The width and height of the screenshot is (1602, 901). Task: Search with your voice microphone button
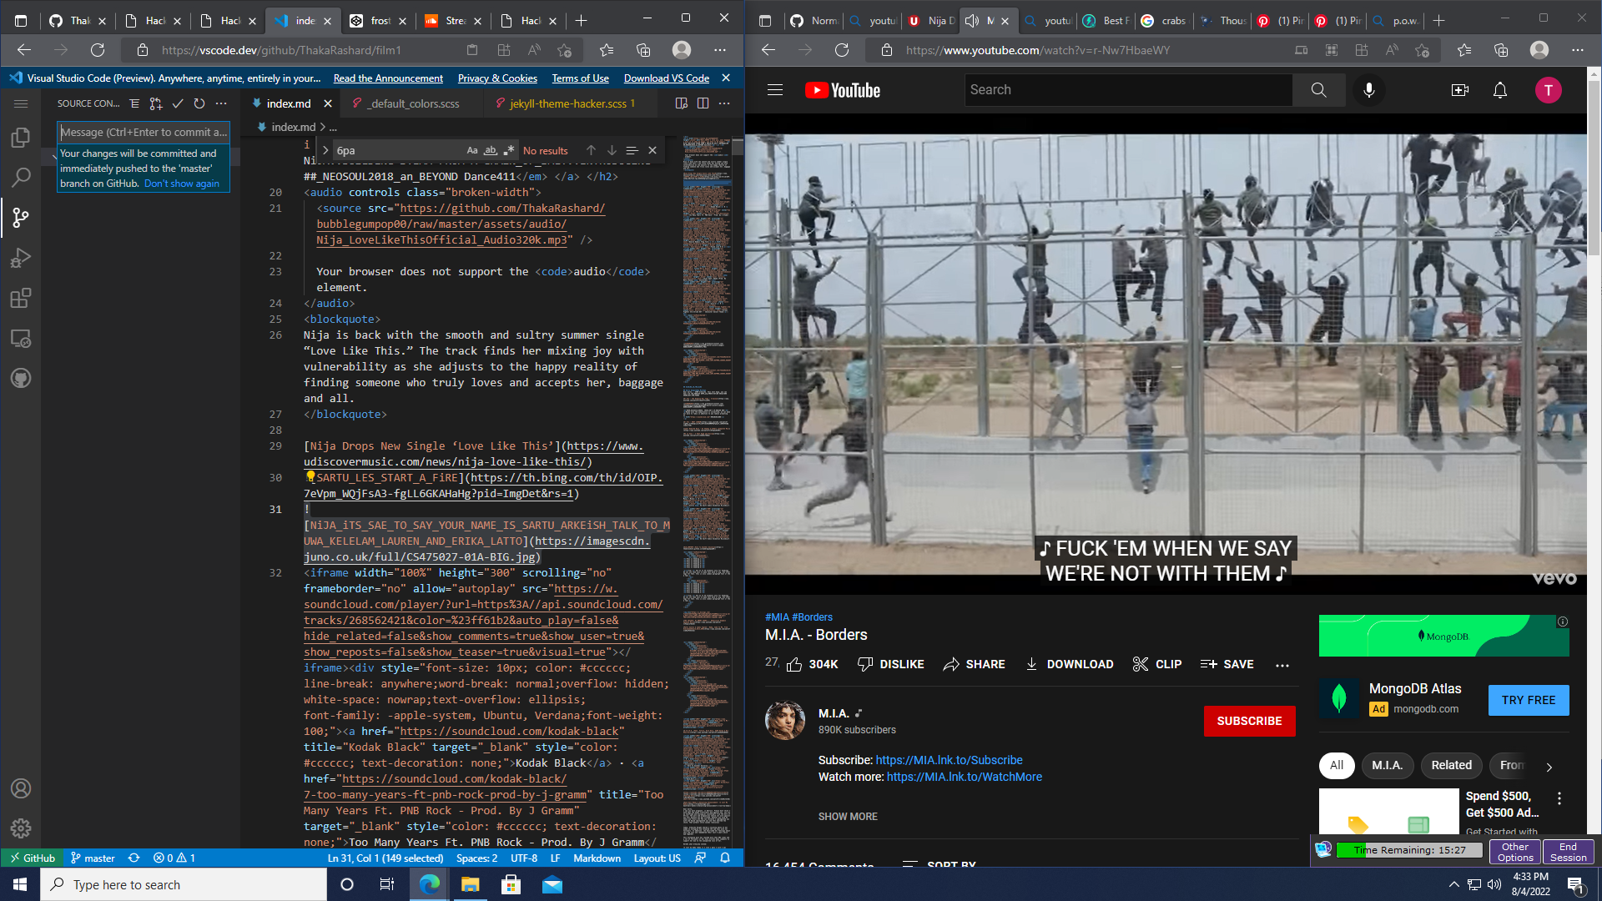coord(1369,90)
